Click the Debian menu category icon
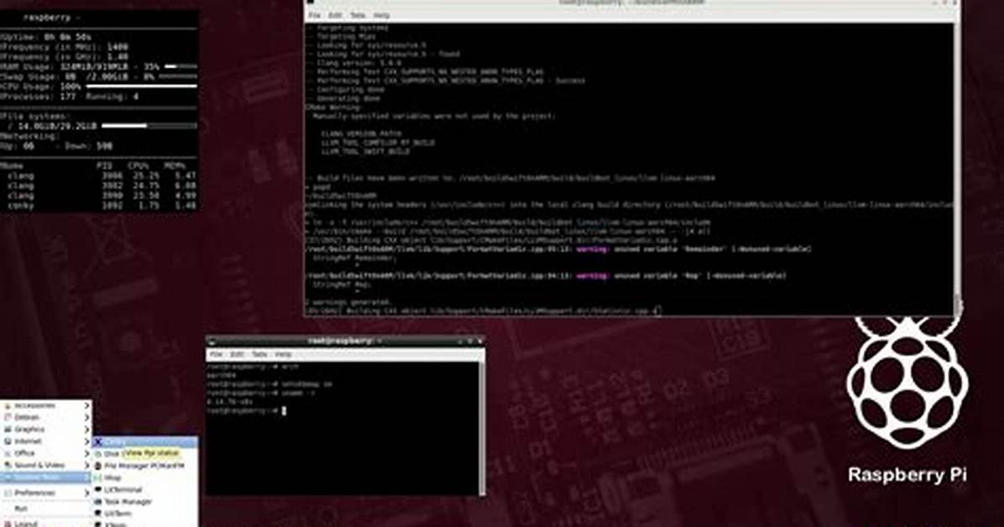This screenshot has height=527, width=1004. (x=8, y=418)
